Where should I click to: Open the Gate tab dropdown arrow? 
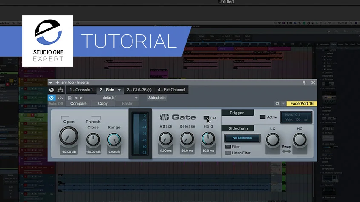click(x=119, y=90)
